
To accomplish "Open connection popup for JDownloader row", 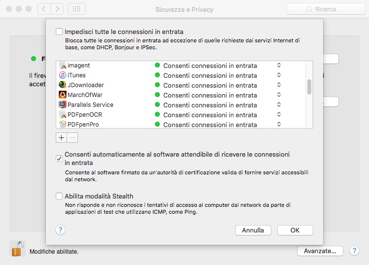I will [279, 85].
